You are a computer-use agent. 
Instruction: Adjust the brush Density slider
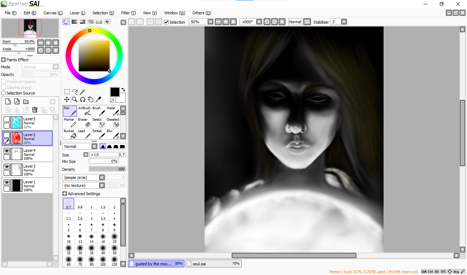pyautogui.click(x=107, y=169)
